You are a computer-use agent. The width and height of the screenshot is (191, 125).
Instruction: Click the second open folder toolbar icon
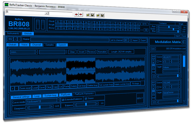[98, 15]
